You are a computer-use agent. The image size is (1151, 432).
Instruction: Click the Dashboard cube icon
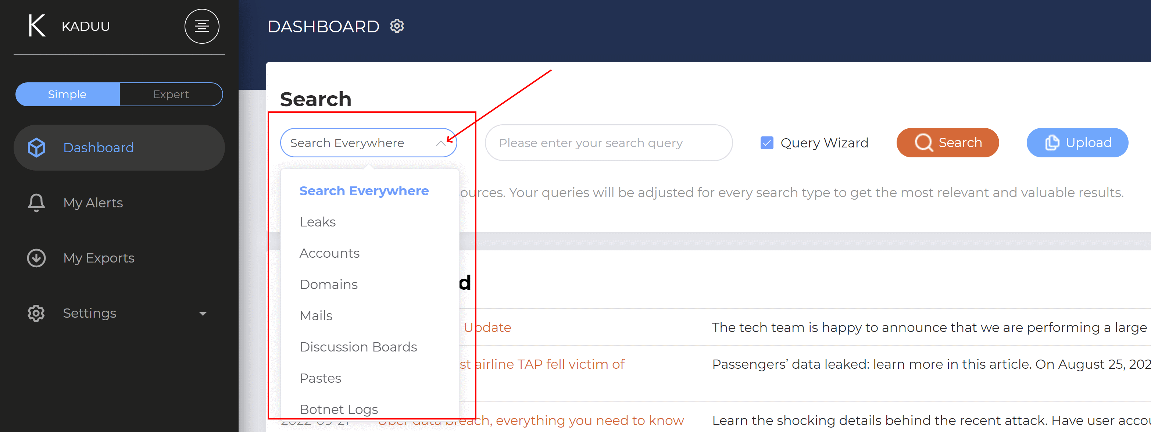[x=36, y=147]
